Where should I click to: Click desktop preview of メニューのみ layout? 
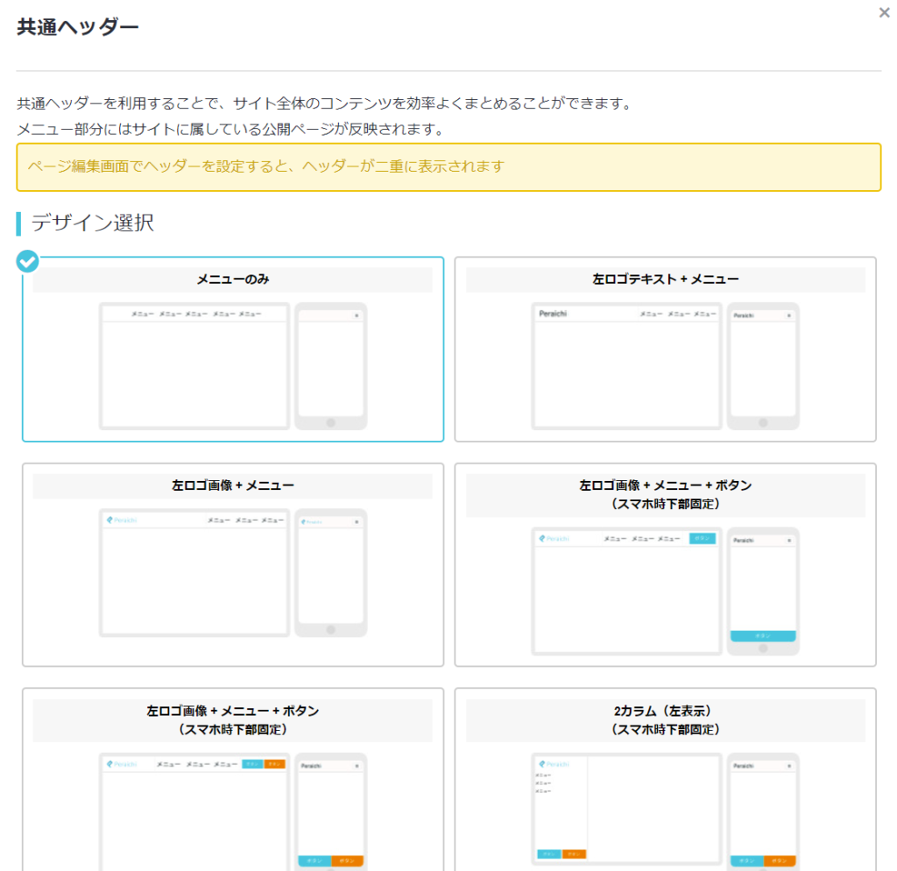click(x=194, y=366)
